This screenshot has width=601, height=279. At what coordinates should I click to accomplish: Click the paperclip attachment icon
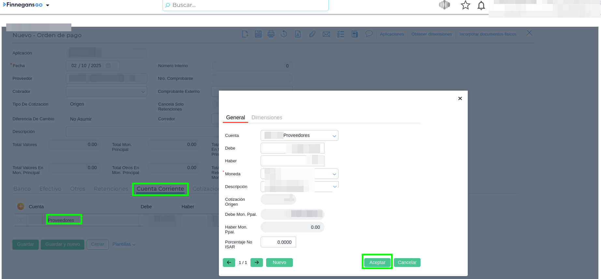312,34
